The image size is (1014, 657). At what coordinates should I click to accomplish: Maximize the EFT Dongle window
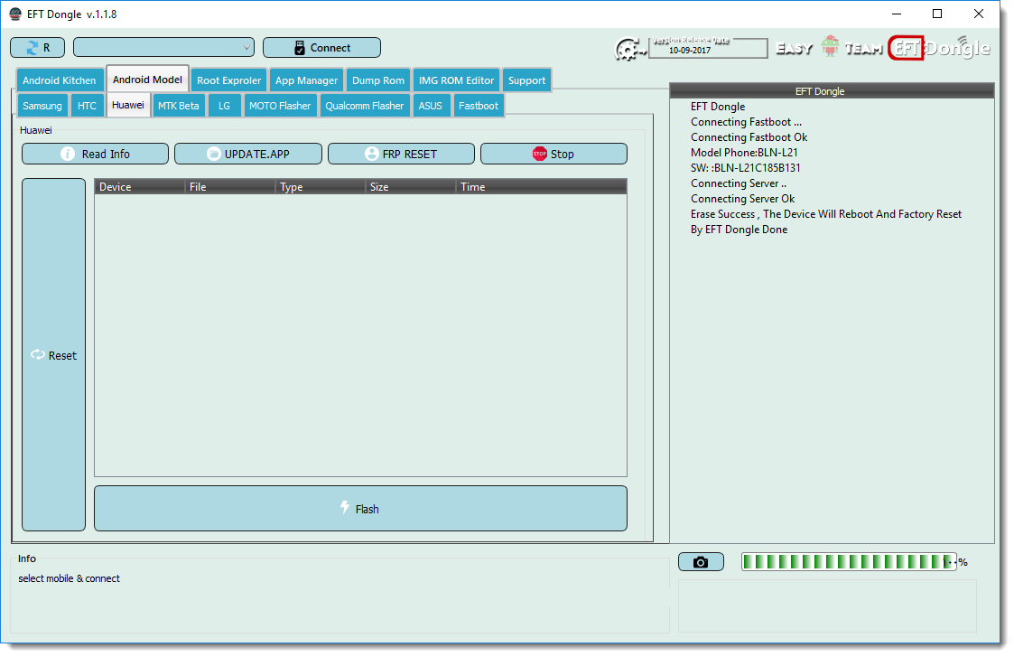[x=937, y=14]
